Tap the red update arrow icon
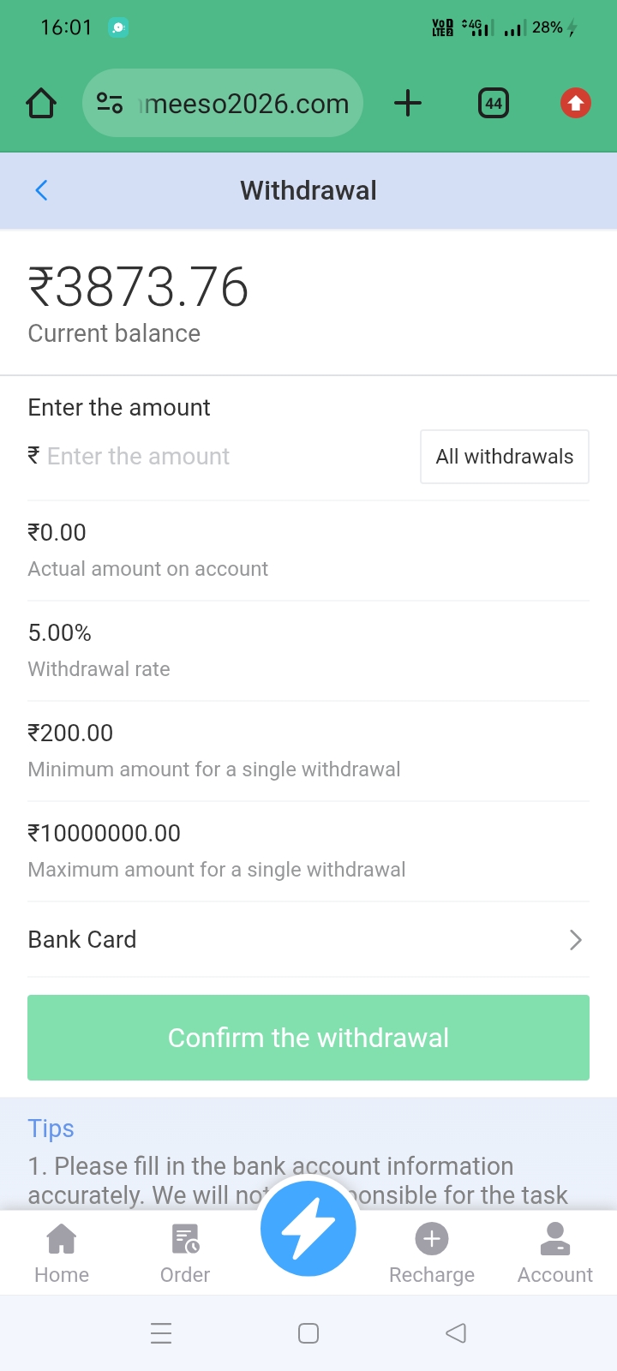Screen dimensions: 617x1371 575,104
